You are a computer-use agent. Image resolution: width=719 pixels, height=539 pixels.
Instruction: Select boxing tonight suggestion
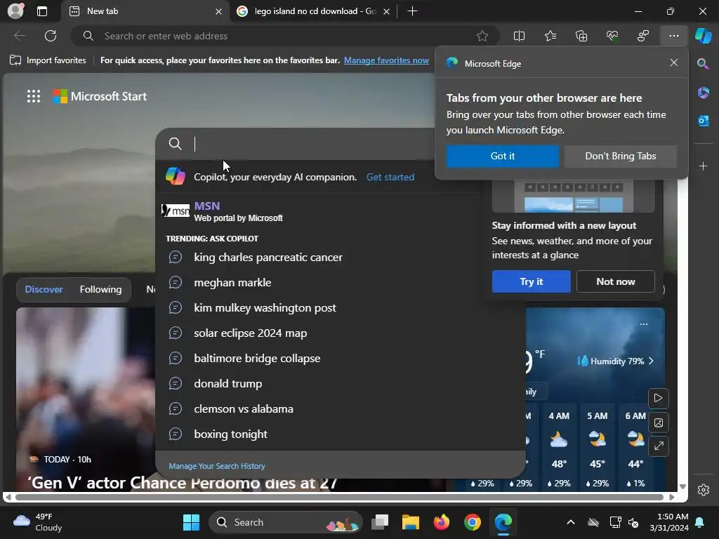(341, 434)
